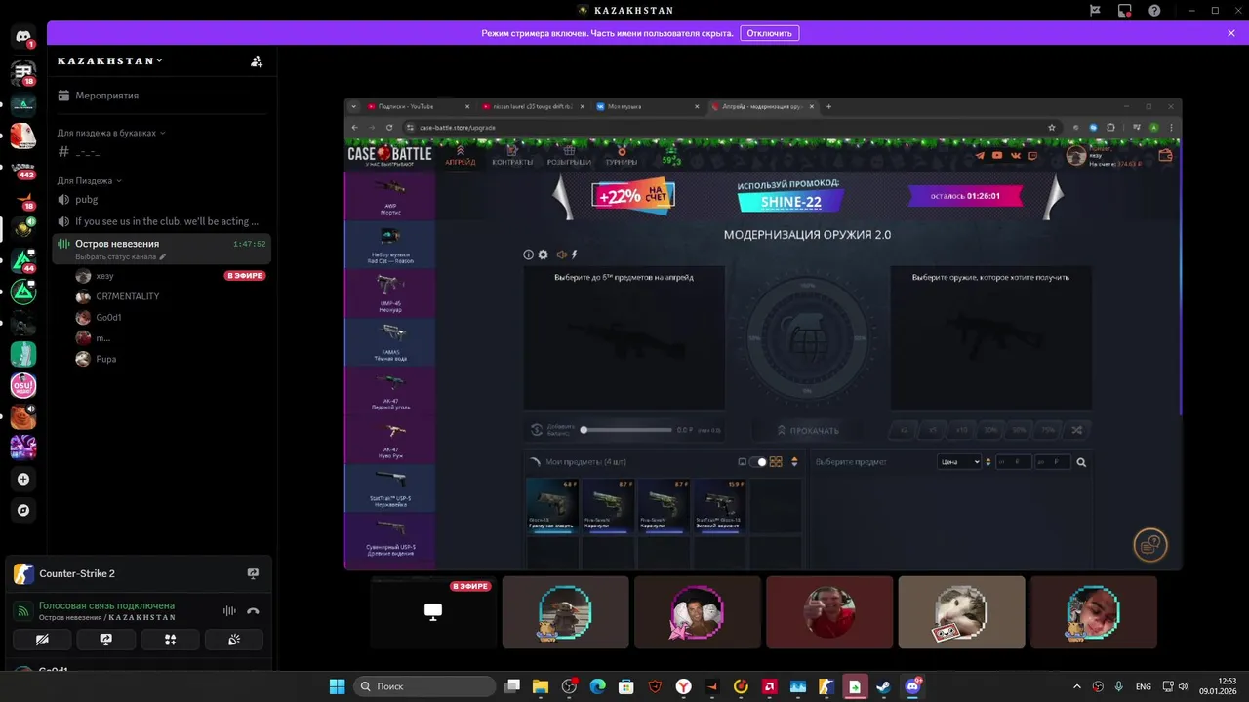Click screen share button in voice panel
The width and height of the screenshot is (1249, 702).
pos(106,640)
